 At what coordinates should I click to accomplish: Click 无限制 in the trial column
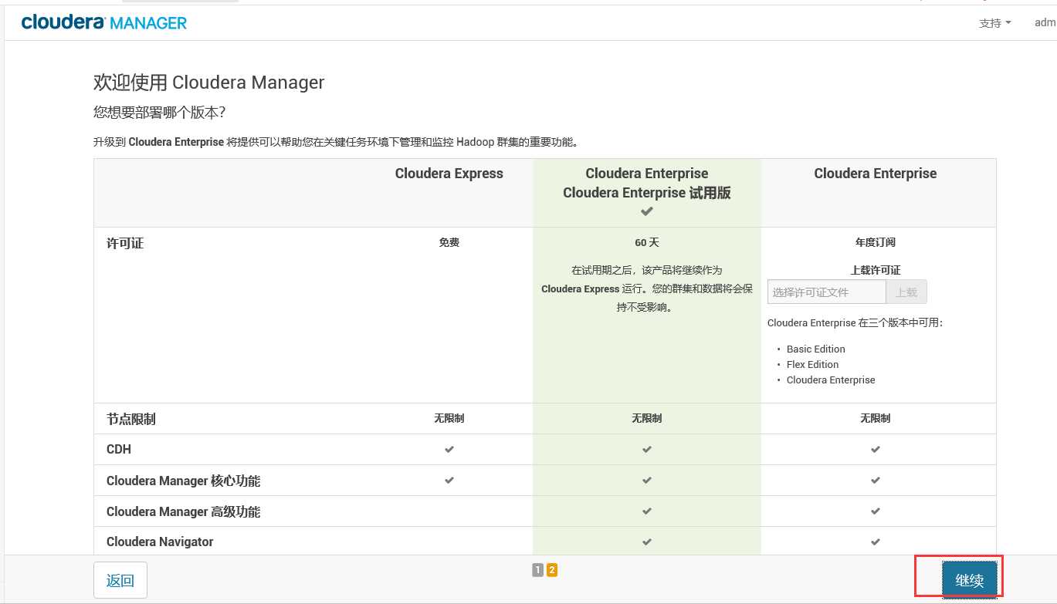tap(647, 418)
